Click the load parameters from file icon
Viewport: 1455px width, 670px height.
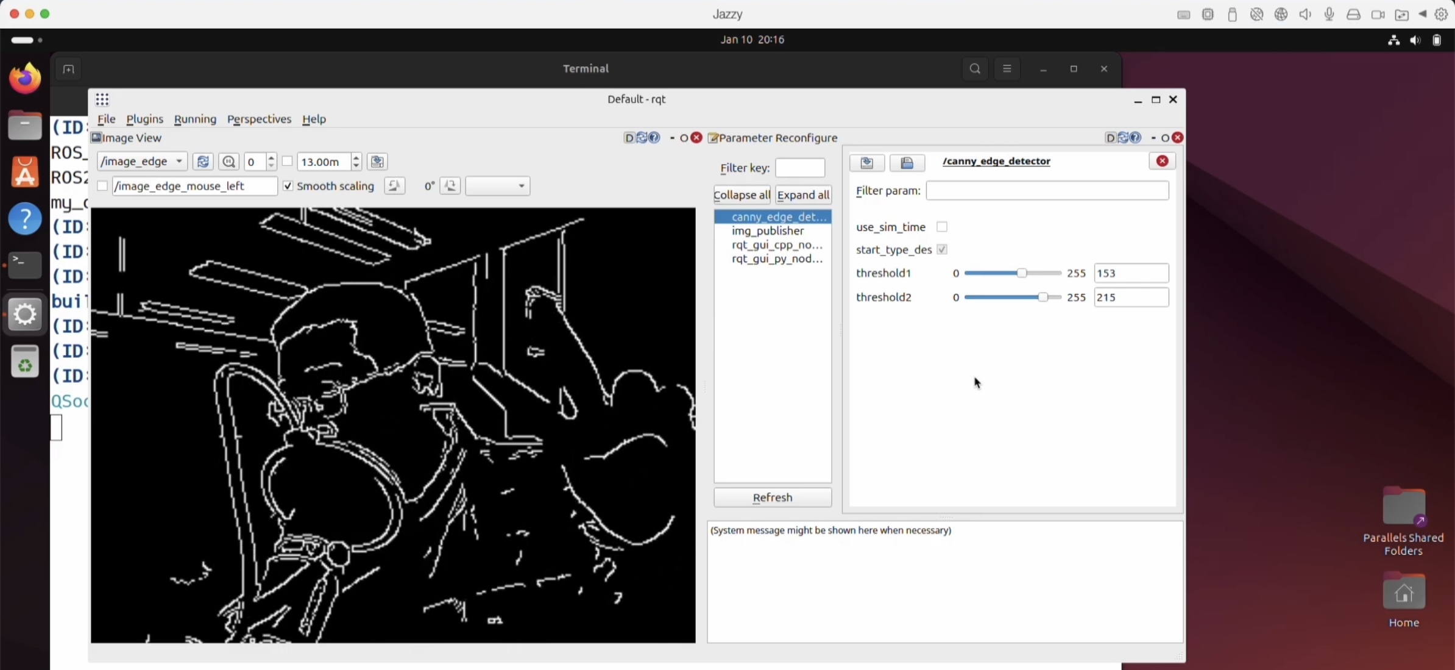pyautogui.click(x=907, y=163)
